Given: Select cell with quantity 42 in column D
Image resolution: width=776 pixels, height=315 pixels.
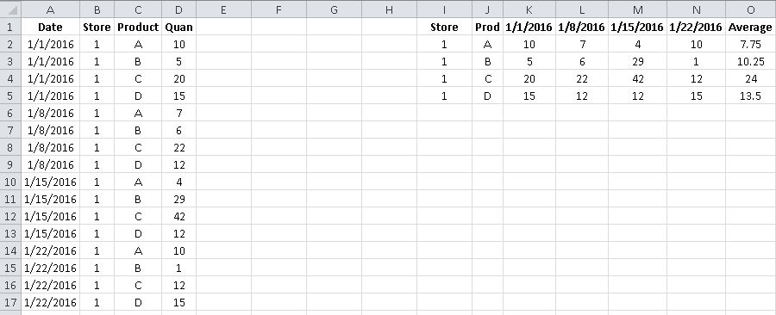Looking at the screenshot, I should [178, 216].
